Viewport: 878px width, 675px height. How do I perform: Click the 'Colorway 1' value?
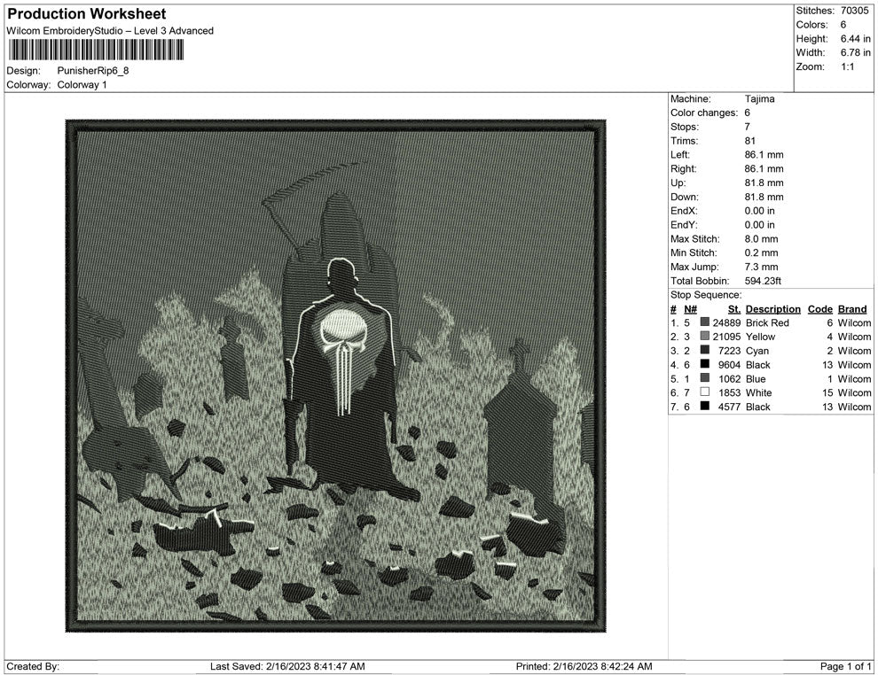point(82,84)
